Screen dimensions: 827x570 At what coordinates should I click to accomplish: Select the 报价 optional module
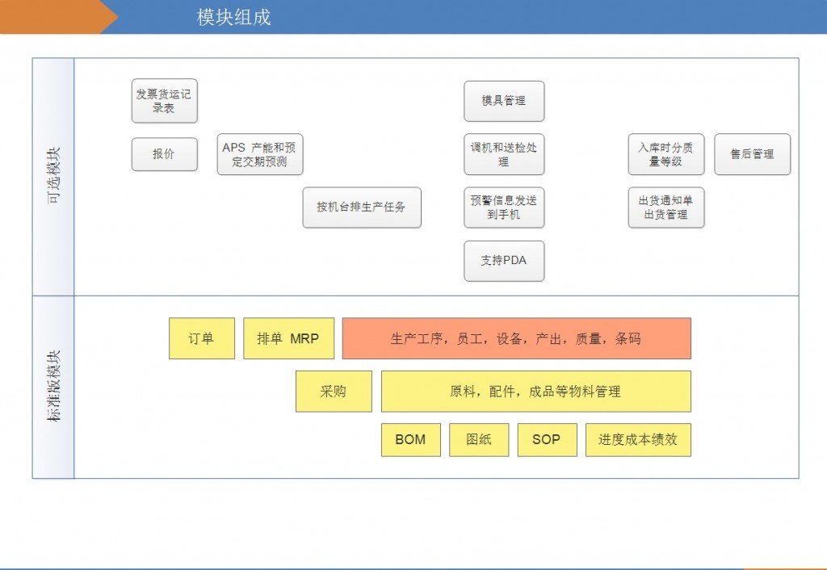[x=164, y=153]
